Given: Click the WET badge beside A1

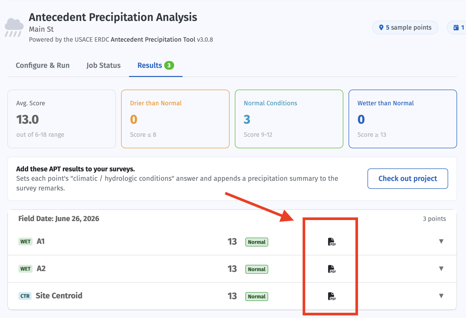Looking at the screenshot, I should [25, 242].
